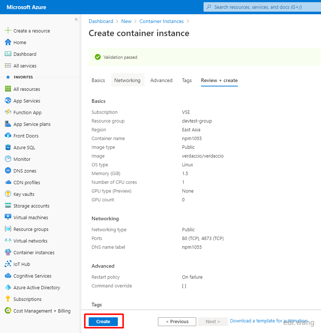This screenshot has height=333, width=321.
Task: Select the Subscriptions key icon
Action: pyautogui.click(x=8, y=299)
